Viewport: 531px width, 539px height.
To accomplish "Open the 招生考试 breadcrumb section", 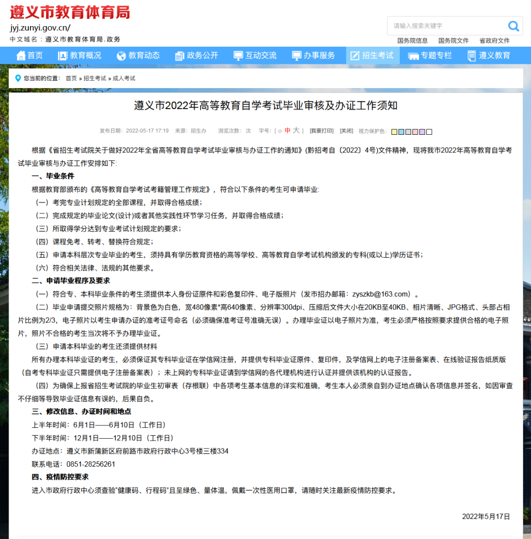I will tap(95, 78).
